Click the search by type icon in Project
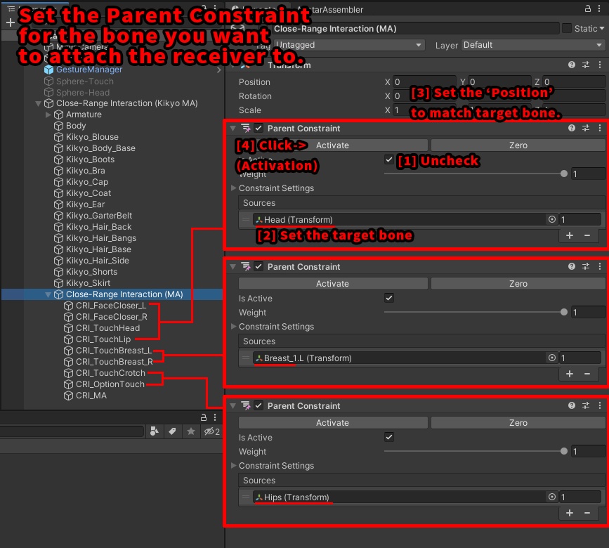The width and height of the screenshot is (609, 548). pos(155,431)
